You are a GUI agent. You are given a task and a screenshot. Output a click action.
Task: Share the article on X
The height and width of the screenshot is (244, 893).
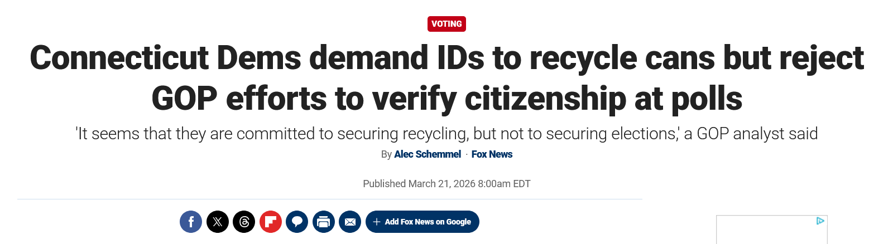click(x=218, y=222)
